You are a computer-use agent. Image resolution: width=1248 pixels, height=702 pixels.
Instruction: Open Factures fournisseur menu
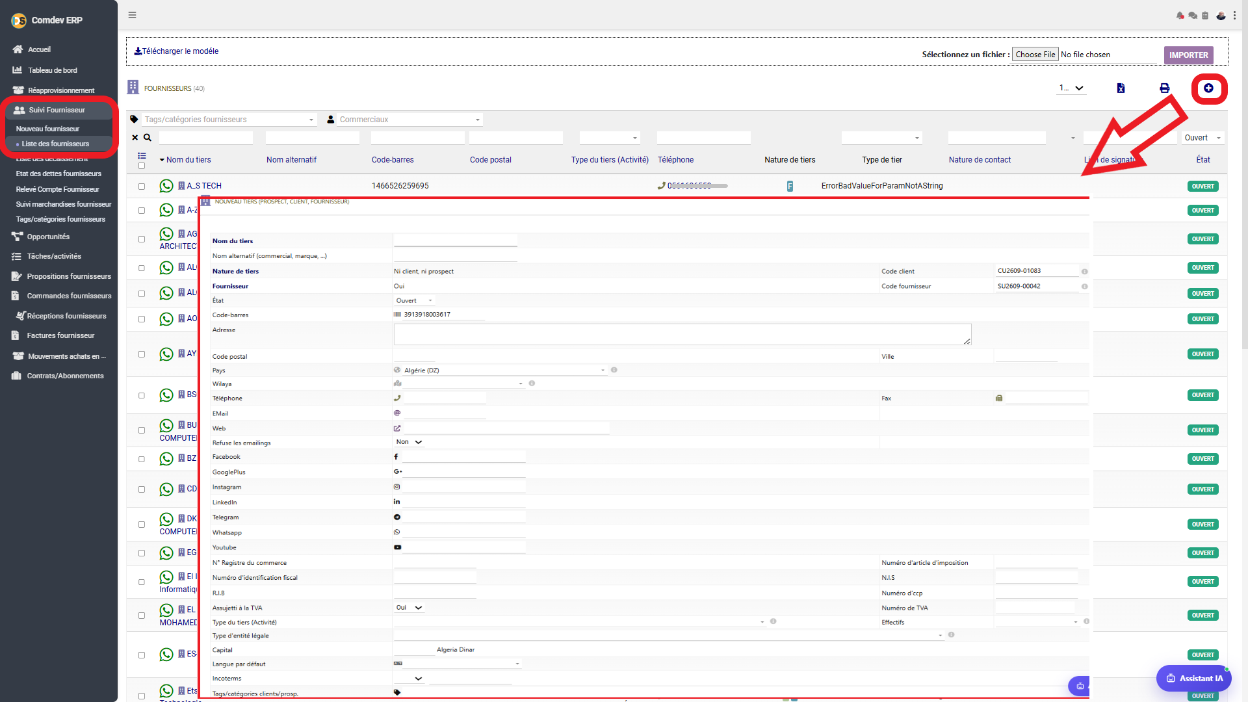click(x=60, y=335)
